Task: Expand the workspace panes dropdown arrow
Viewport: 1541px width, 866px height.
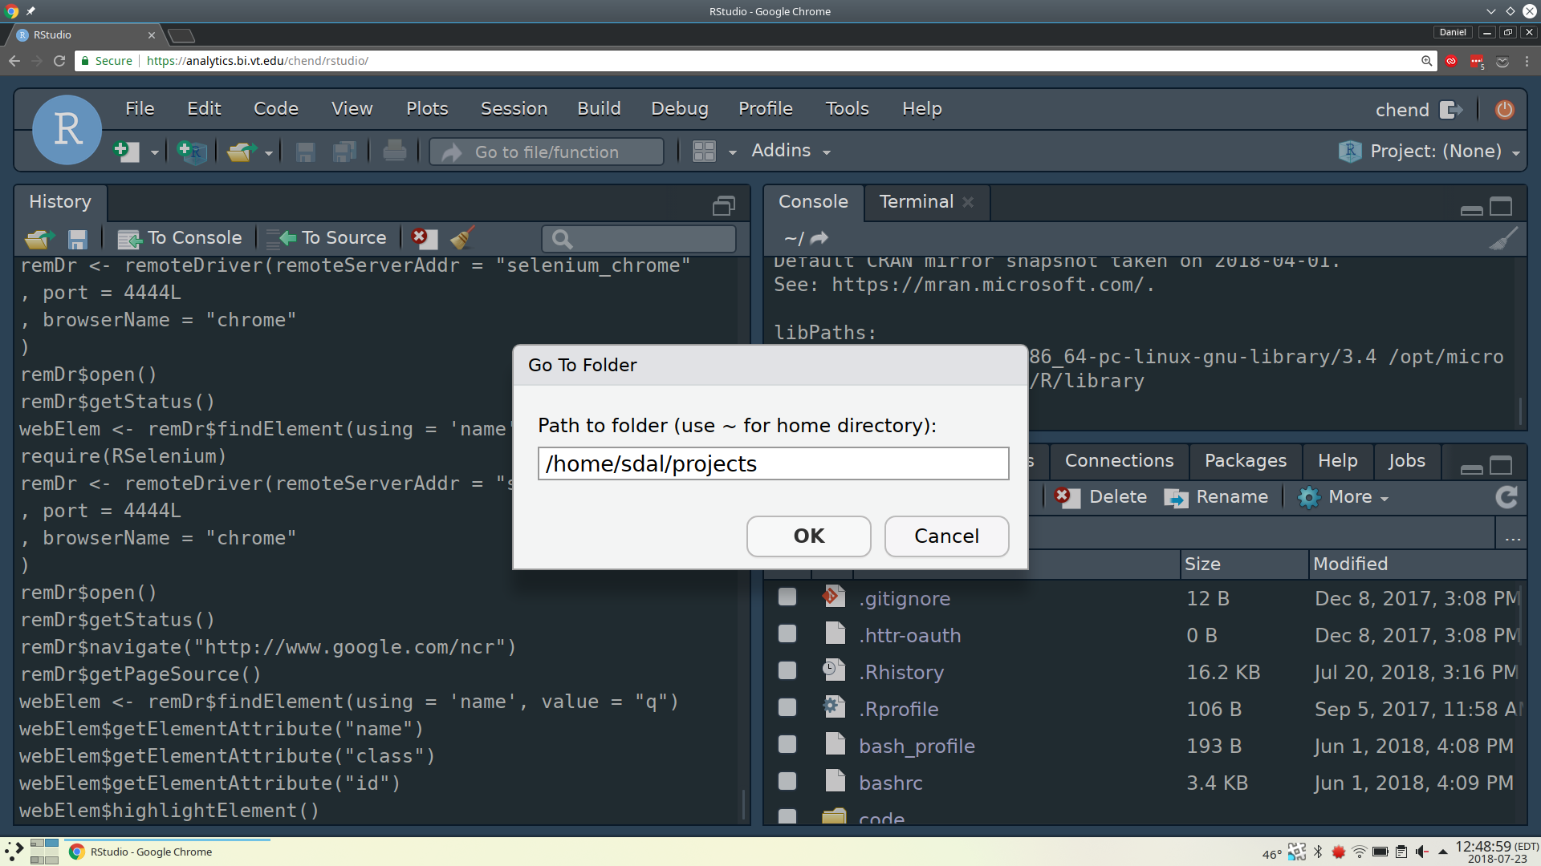Action: click(732, 152)
